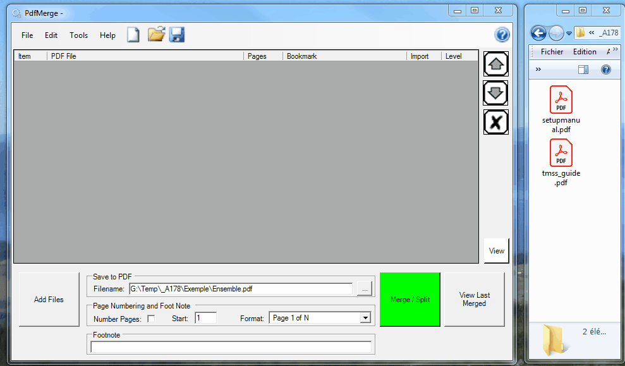
Task: Select tmss_guide.pdf icon in Explorer window
Action: click(561, 153)
